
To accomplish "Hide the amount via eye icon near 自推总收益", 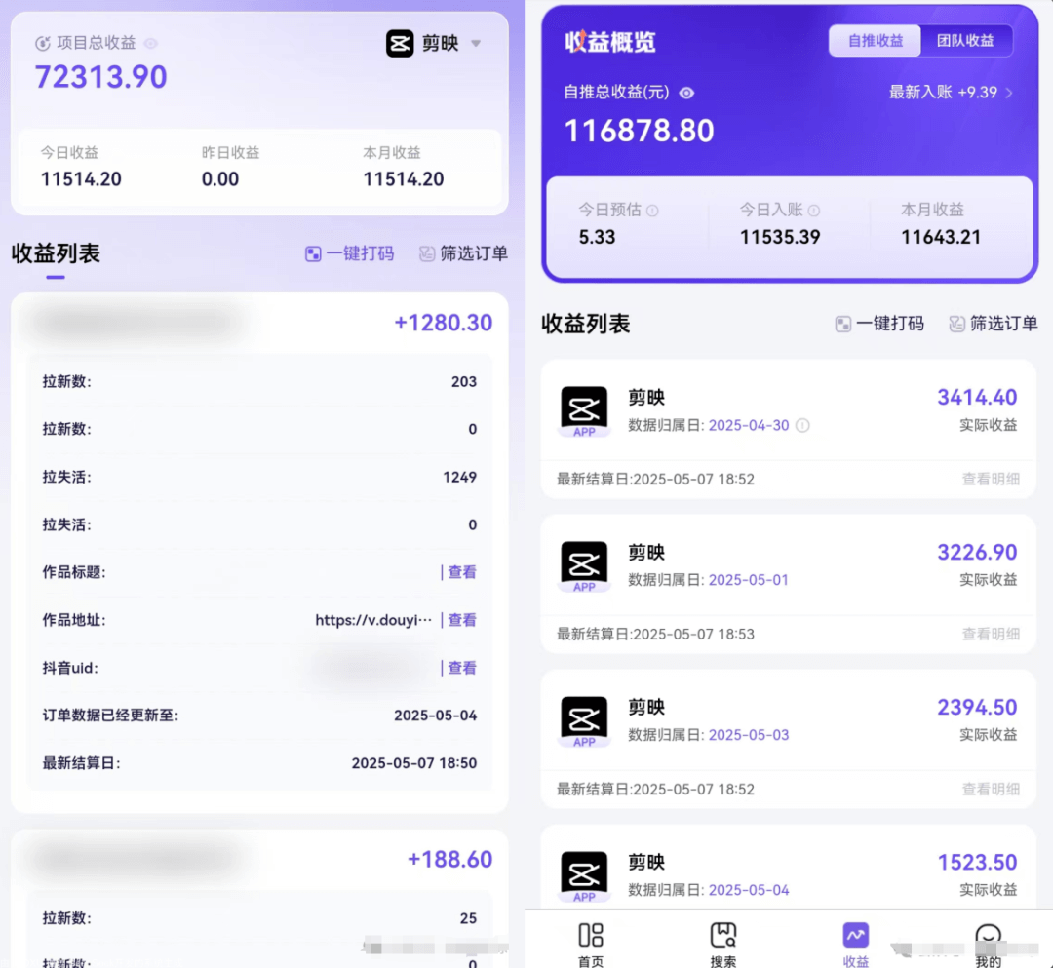I will coord(688,93).
